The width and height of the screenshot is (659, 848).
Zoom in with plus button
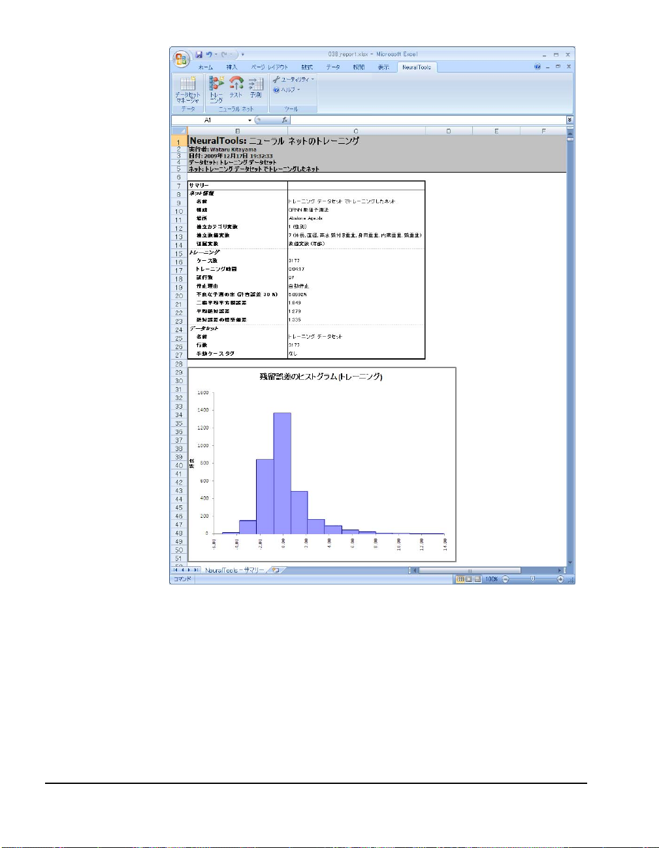[560, 579]
